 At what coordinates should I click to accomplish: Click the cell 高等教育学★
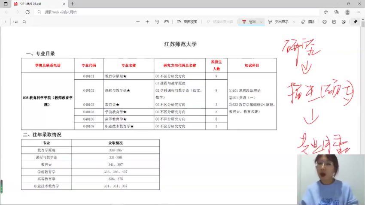tap(116, 119)
